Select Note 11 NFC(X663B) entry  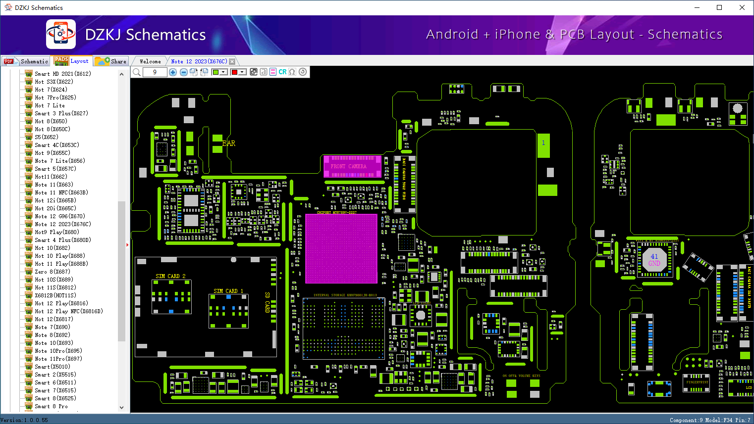pos(61,192)
